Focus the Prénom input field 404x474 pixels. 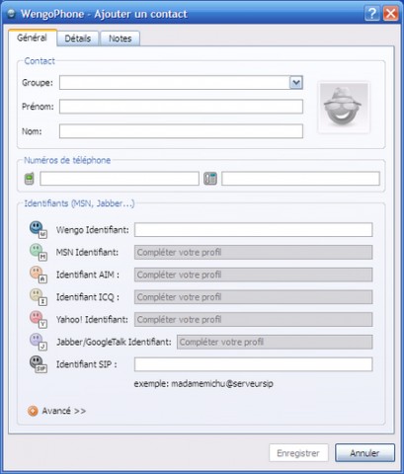pyautogui.click(x=181, y=107)
